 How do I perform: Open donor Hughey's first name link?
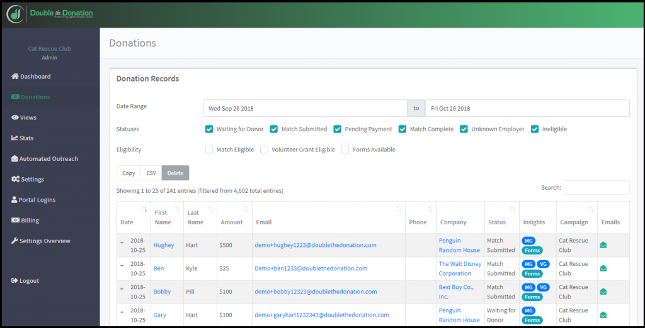pos(164,245)
